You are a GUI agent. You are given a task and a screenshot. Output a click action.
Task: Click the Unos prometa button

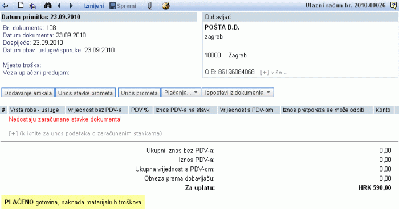(139, 93)
